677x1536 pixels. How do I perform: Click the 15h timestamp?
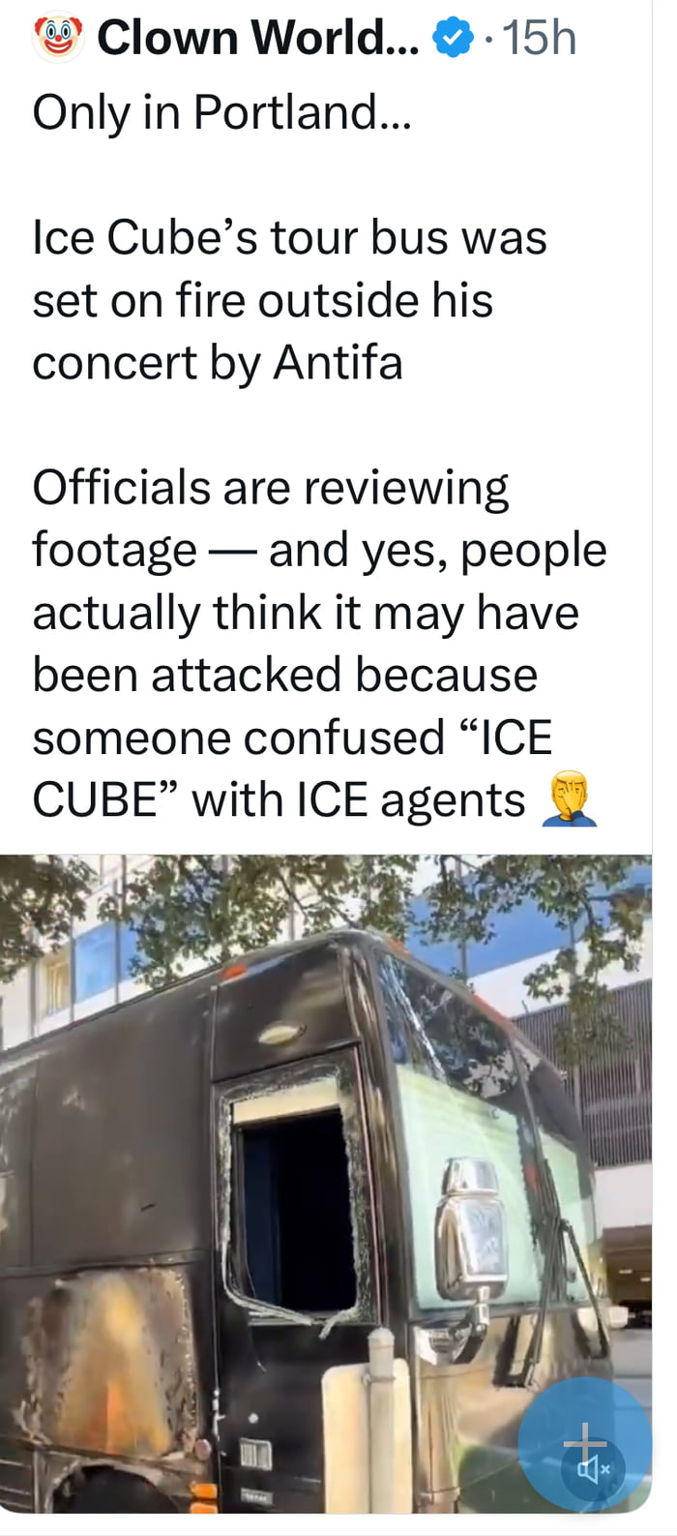point(540,38)
